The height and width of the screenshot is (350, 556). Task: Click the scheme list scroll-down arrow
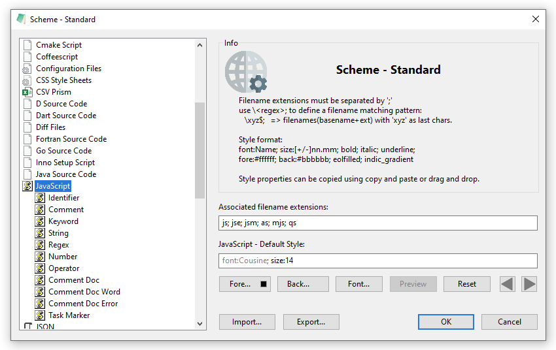click(200, 324)
